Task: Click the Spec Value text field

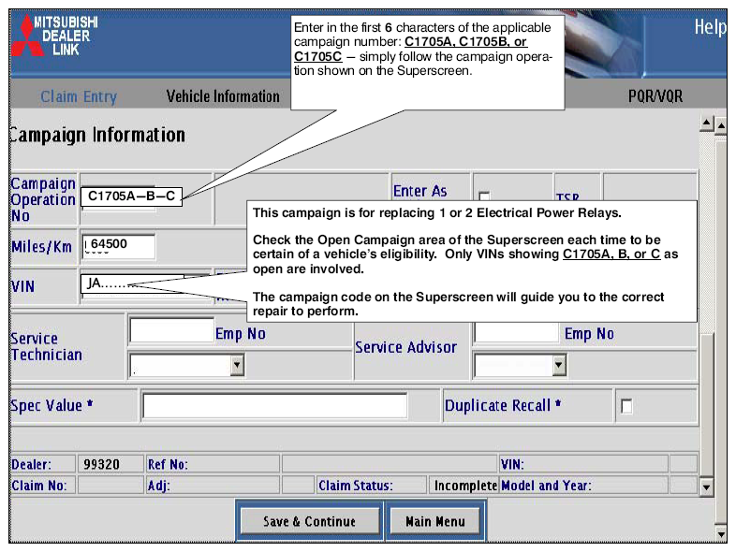Action: pyautogui.click(x=274, y=406)
